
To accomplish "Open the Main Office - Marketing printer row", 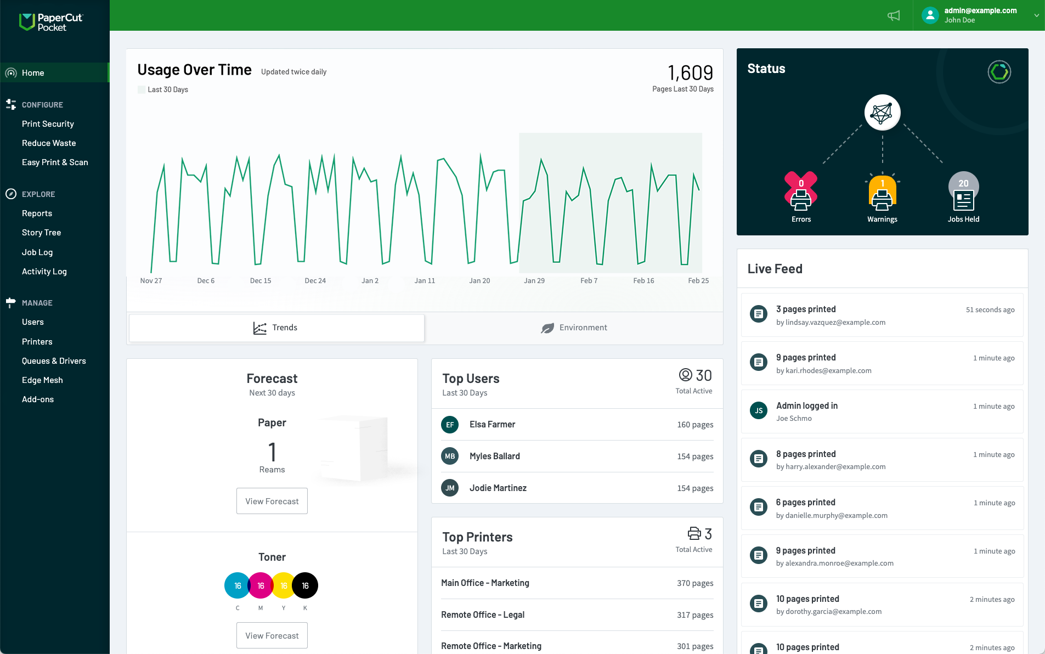I will [577, 583].
